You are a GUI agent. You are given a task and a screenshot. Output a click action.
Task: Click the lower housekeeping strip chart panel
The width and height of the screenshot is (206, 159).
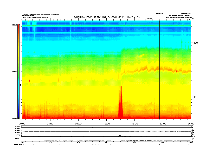click(106, 133)
